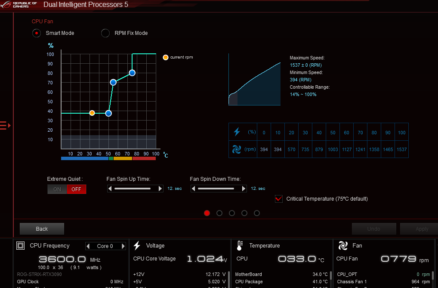Turn Extreme Quiet ON
Viewport: 438px width, 288px height.
click(x=57, y=189)
